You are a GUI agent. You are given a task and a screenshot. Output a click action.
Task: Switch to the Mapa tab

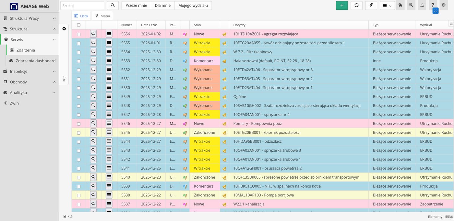(x=102, y=16)
